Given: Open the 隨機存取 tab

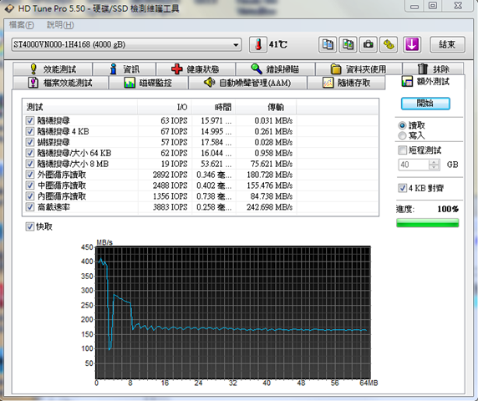Looking at the screenshot, I should pyautogui.click(x=346, y=83).
